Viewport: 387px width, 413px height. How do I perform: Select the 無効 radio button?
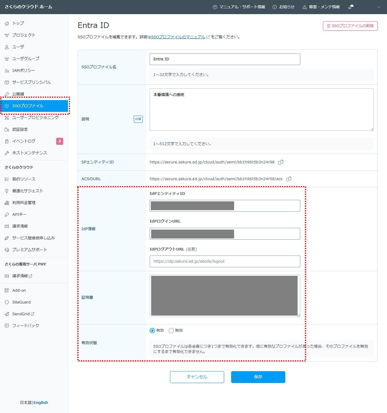[x=171, y=331]
